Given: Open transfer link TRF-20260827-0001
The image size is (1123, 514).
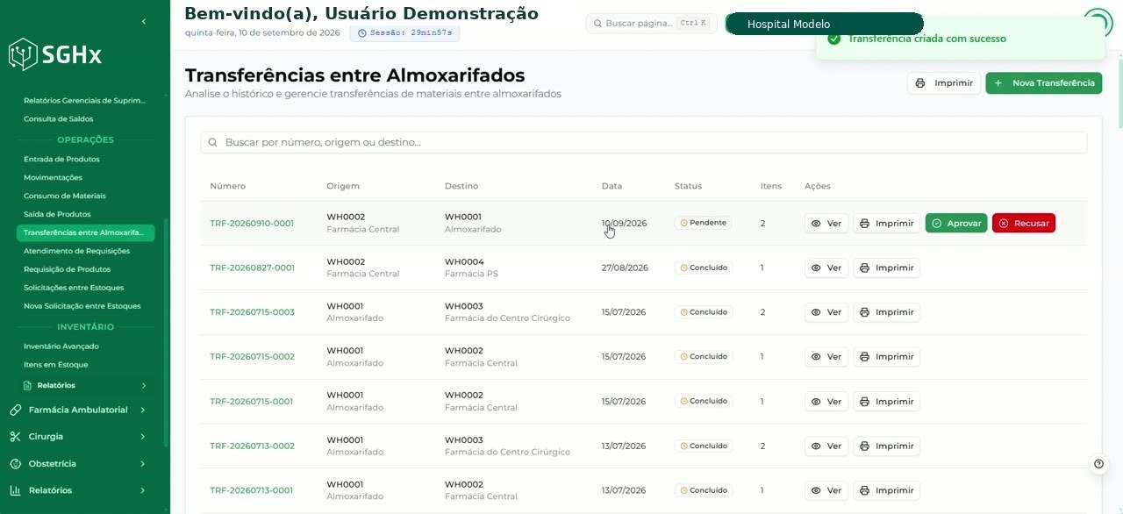Looking at the screenshot, I should pos(252,268).
